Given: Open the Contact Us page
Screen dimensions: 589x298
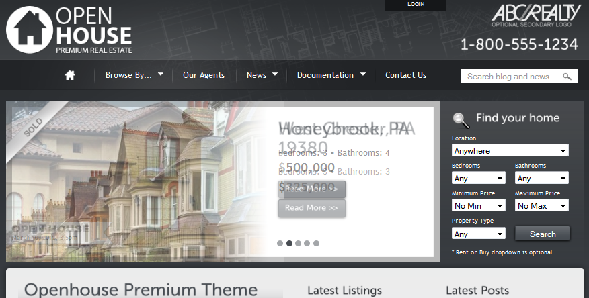Looking at the screenshot, I should pyautogui.click(x=405, y=75).
